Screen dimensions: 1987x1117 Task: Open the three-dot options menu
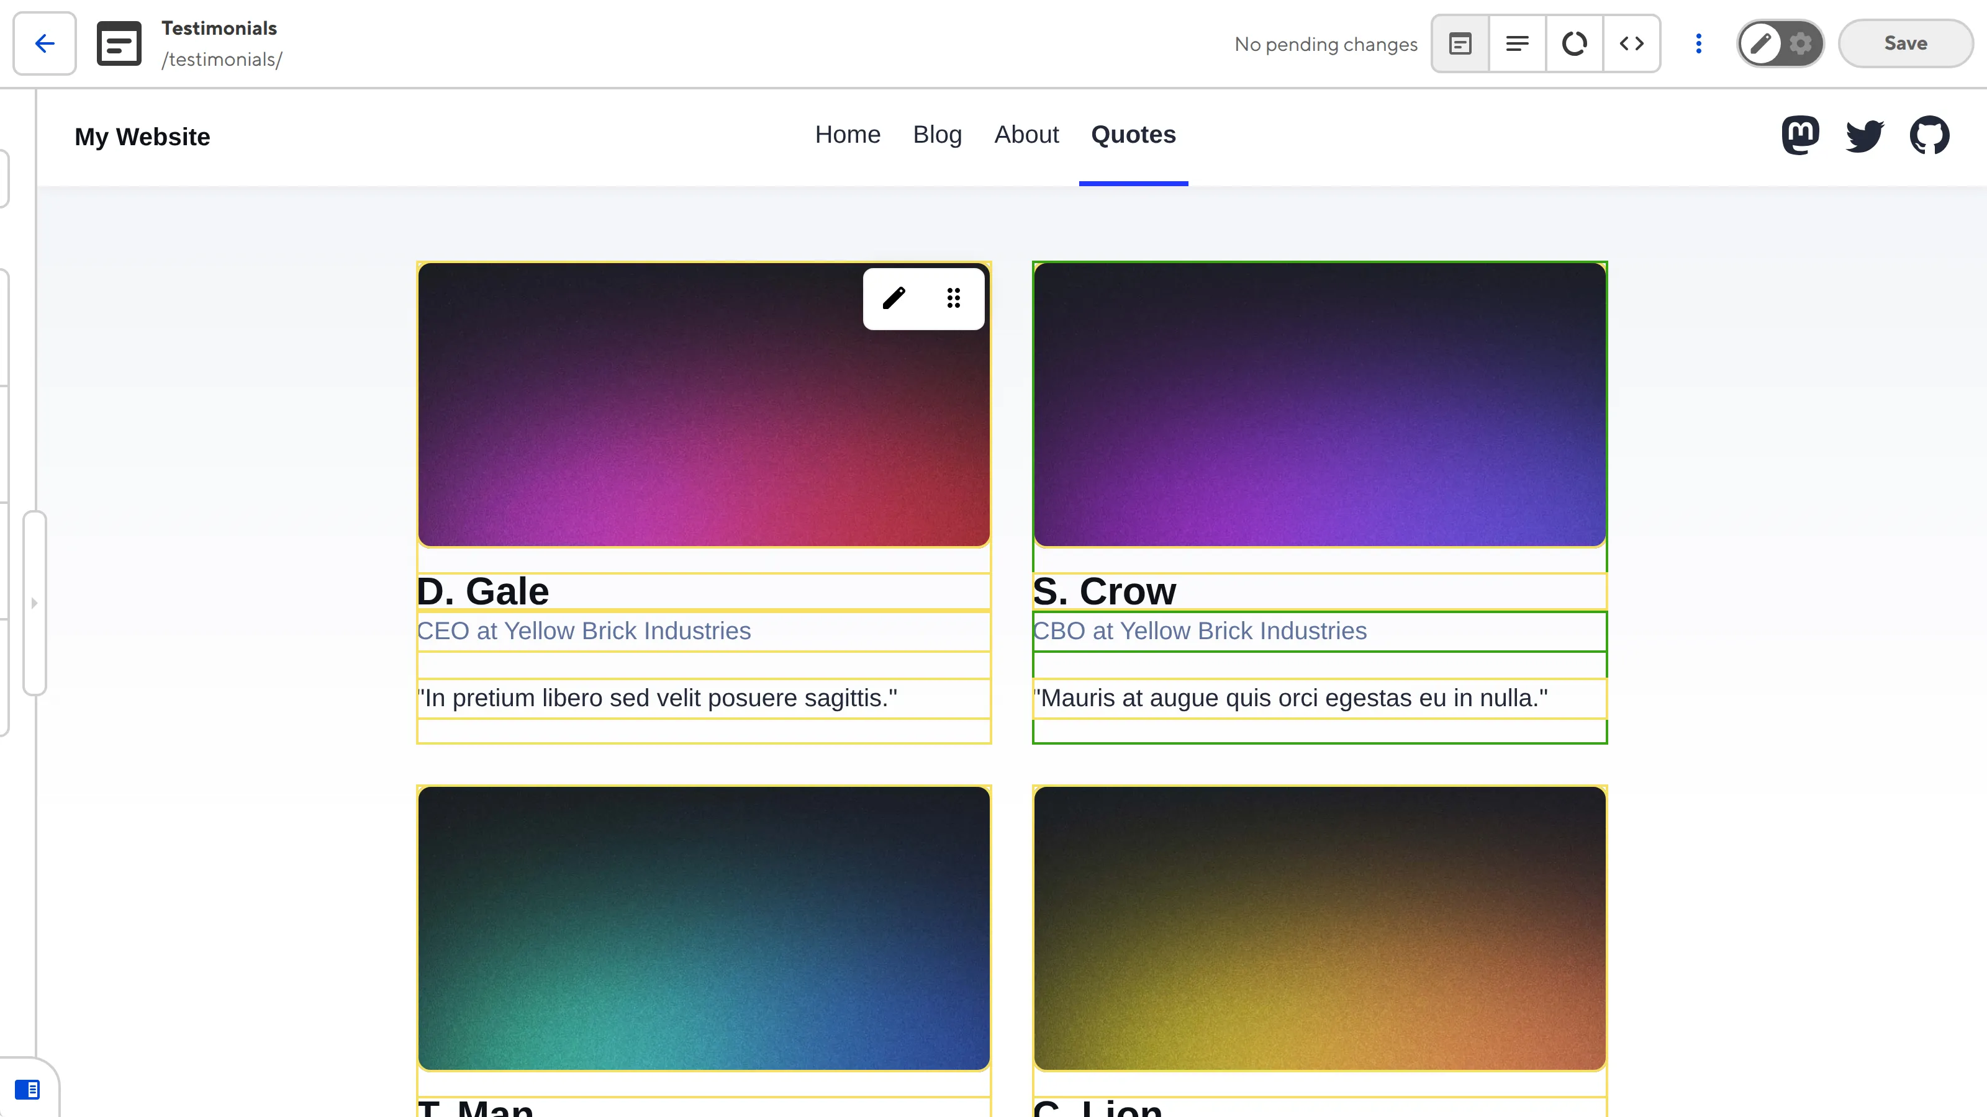1698,43
